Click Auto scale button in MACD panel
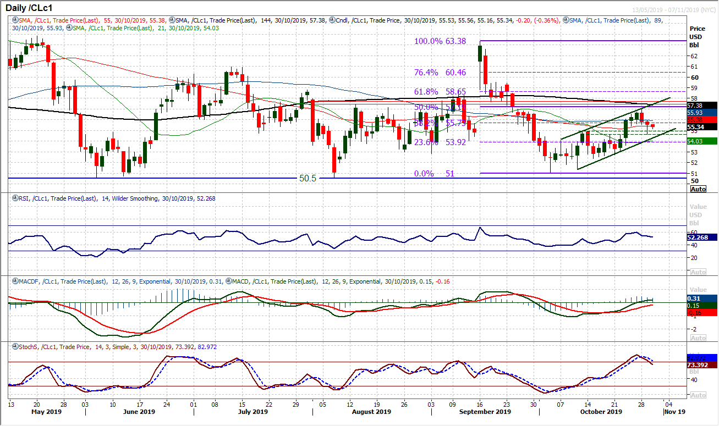This screenshot has height=426, width=719. (x=698, y=338)
